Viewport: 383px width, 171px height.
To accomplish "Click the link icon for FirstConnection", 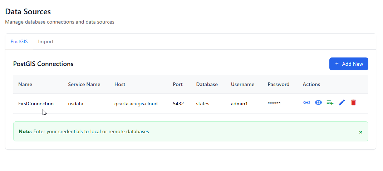I will 306,103.
